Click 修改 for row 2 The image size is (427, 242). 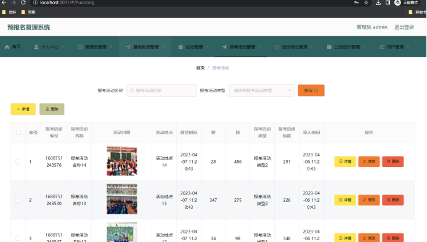[x=368, y=200]
